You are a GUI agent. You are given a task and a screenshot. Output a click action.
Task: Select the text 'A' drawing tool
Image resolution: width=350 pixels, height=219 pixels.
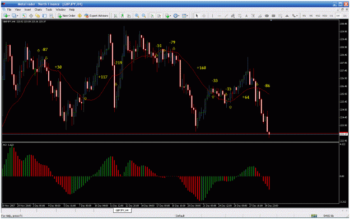tap(246, 16)
